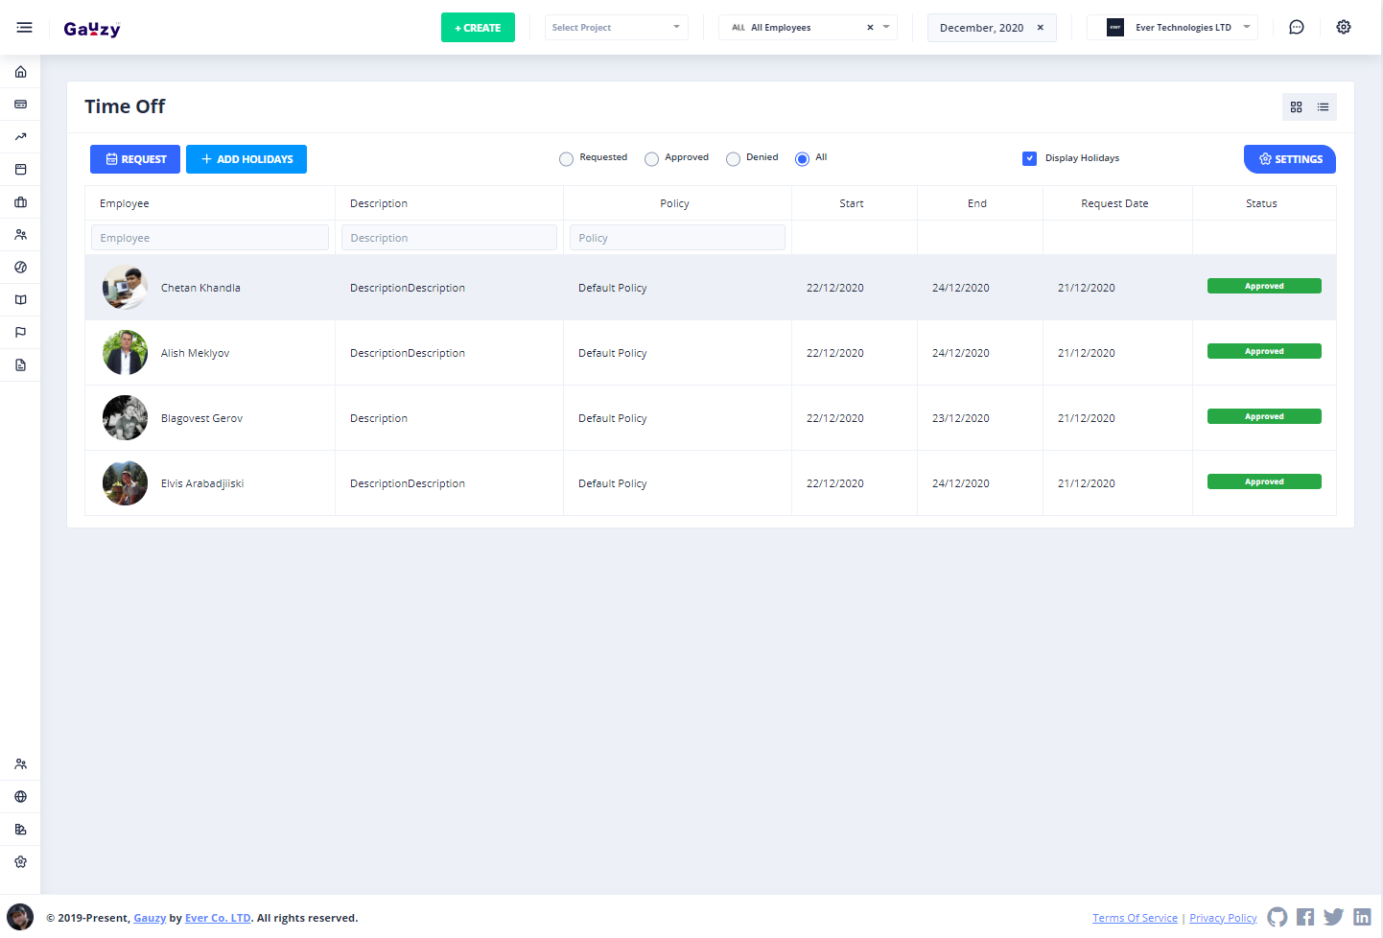
Task: Switch to card grid view
Action: [x=1296, y=107]
